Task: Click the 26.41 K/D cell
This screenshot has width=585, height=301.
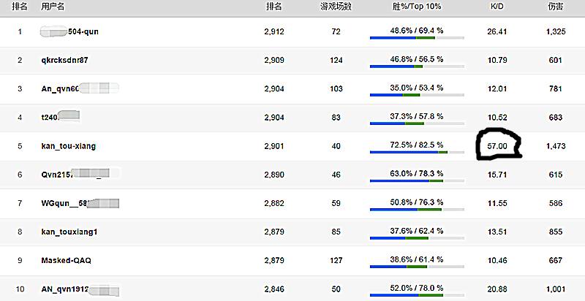Action: (x=497, y=31)
